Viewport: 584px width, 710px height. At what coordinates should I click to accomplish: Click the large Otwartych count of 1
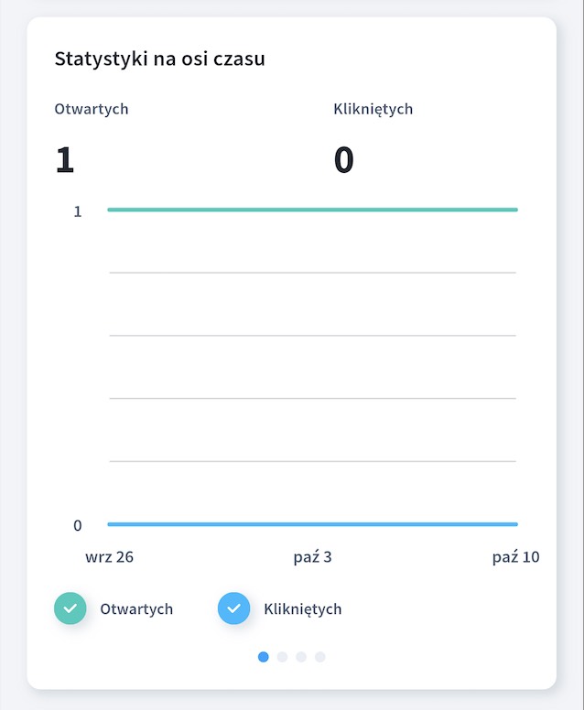point(65,159)
